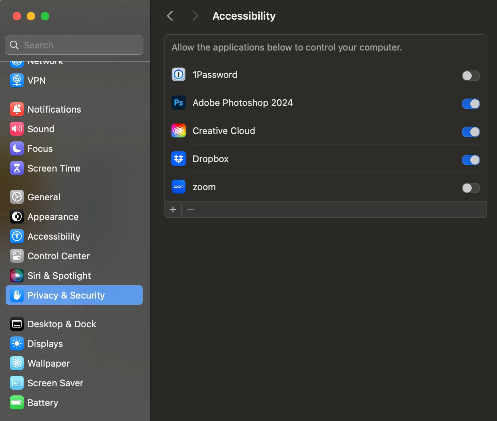Viewport: 497px width, 421px height.
Task: Click the Notifications bell icon
Action: point(17,109)
